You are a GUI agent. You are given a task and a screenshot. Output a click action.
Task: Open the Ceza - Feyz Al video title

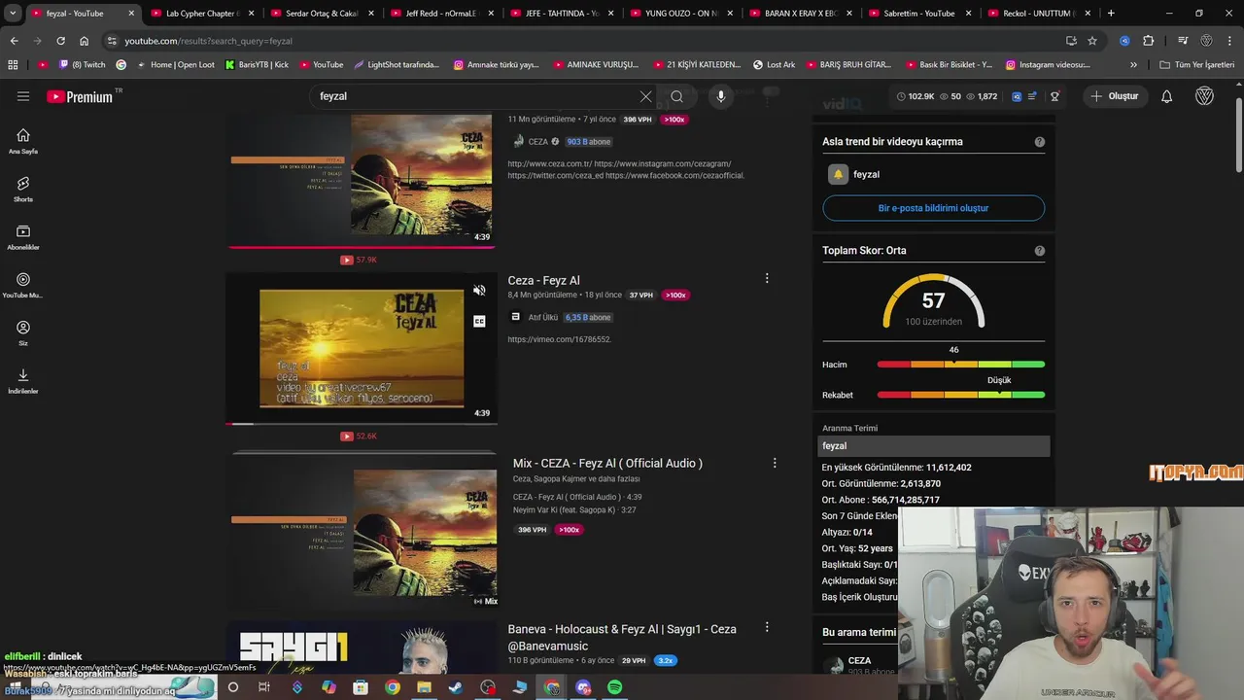pyautogui.click(x=543, y=280)
